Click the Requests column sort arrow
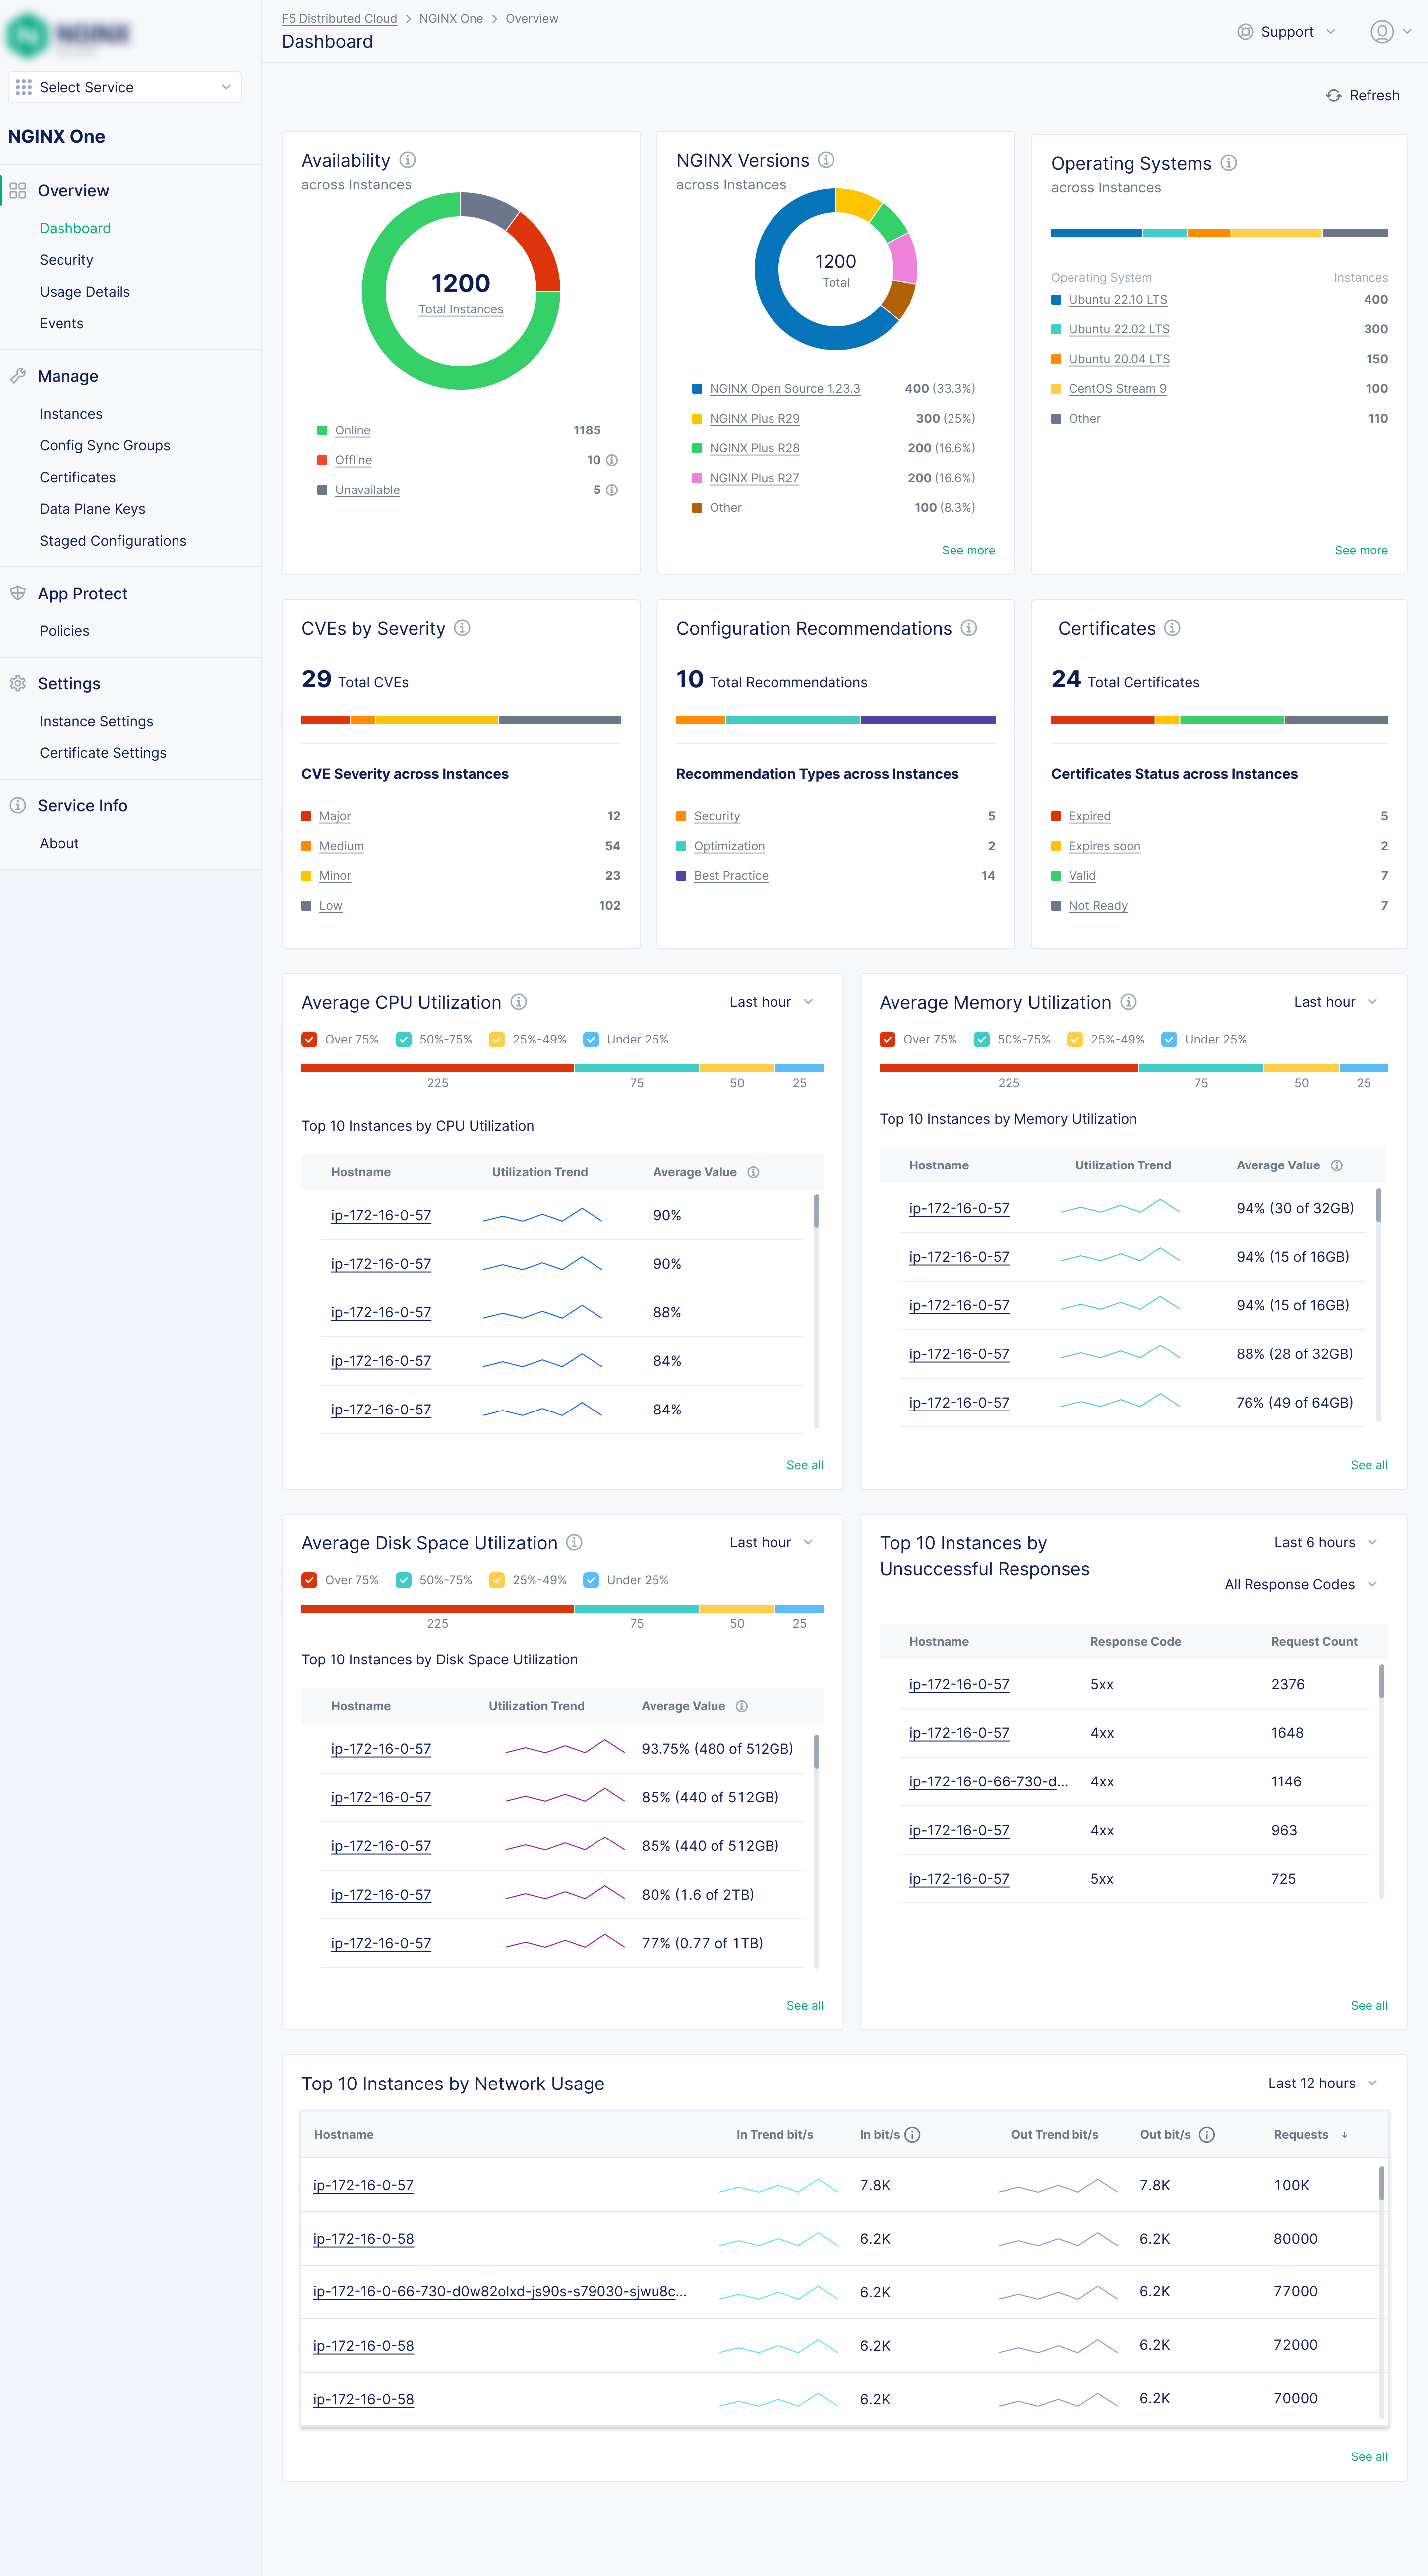 [1344, 2134]
